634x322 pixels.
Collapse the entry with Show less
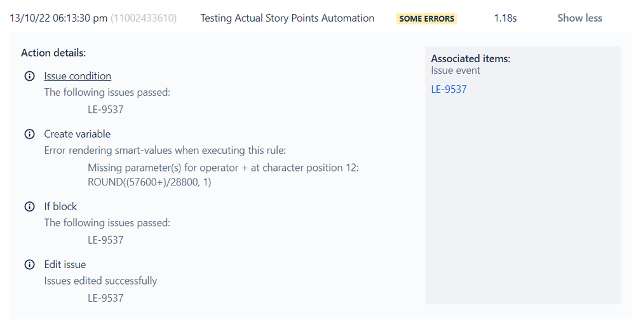[x=579, y=18]
